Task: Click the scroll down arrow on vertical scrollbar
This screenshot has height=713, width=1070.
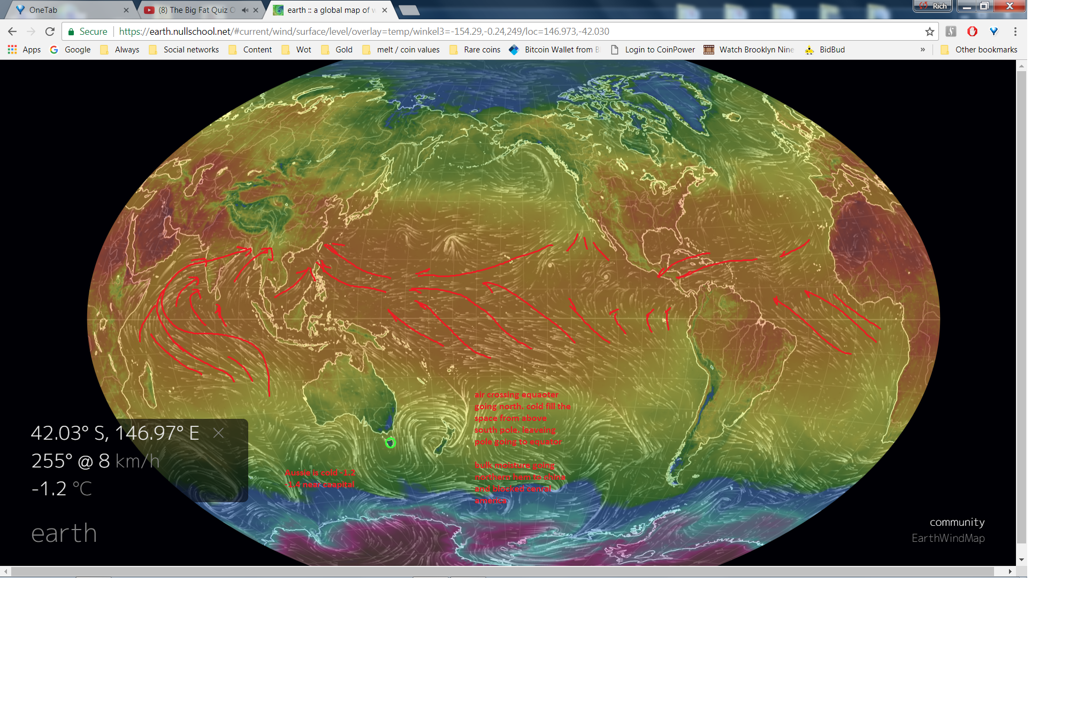Action: 1021,560
